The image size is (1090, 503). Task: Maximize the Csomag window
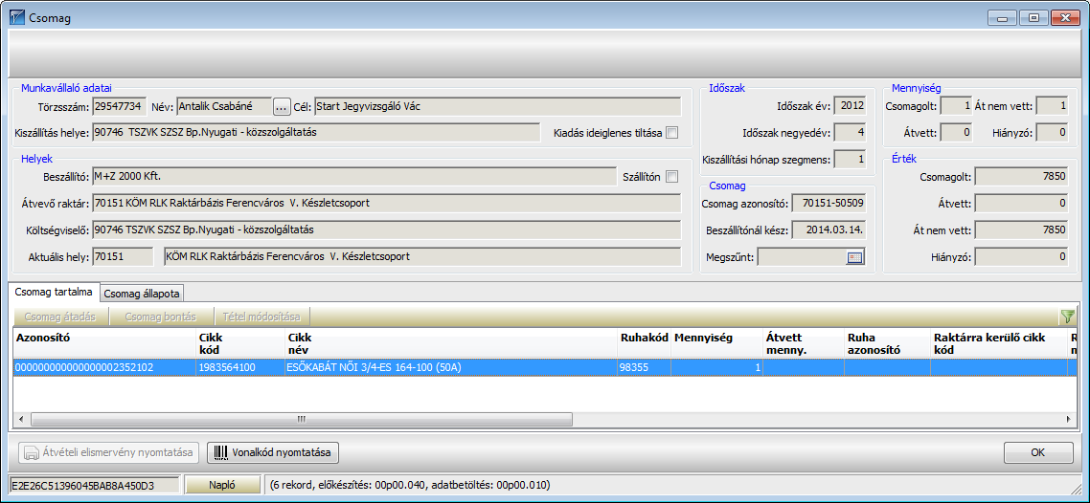(1033, 18)
